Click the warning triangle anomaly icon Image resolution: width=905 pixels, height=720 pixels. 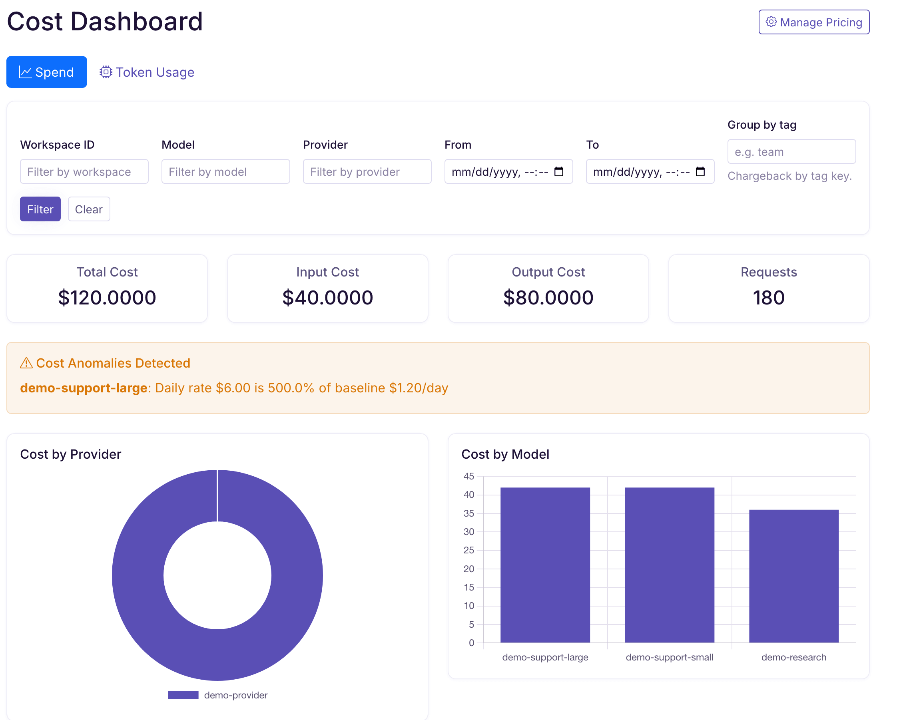[26, 363]
